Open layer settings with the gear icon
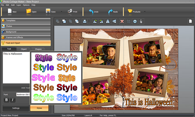Screen dimensions: 195x117 tap(135, 21)
